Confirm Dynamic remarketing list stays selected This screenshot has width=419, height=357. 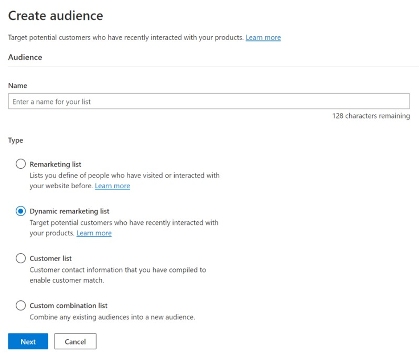click(x=20, y=211)
